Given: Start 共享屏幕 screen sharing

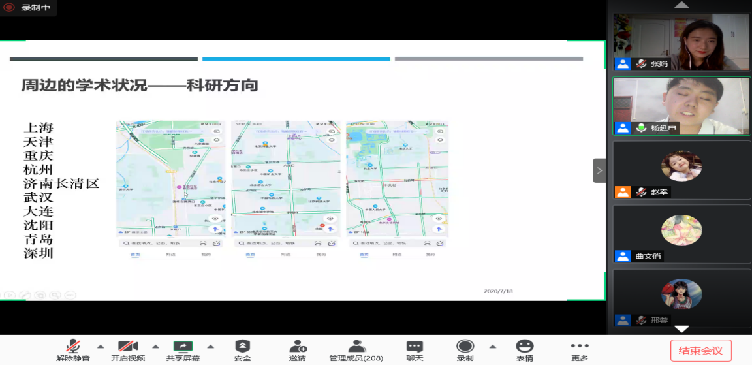Looking at the screenshot, I should pyautogui.click(x=183, y=349).
